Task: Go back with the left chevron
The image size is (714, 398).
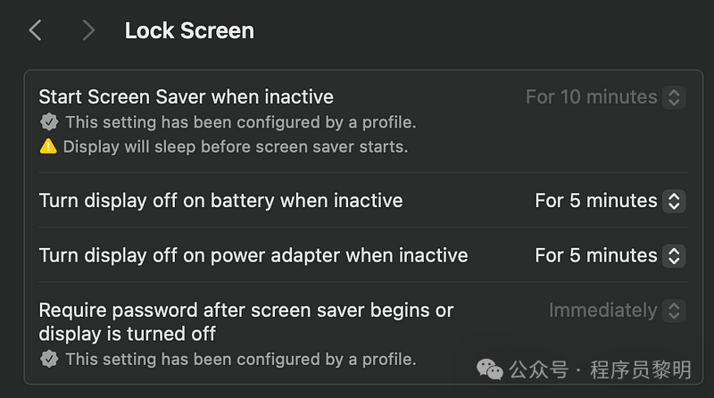Action: (35, 30)
